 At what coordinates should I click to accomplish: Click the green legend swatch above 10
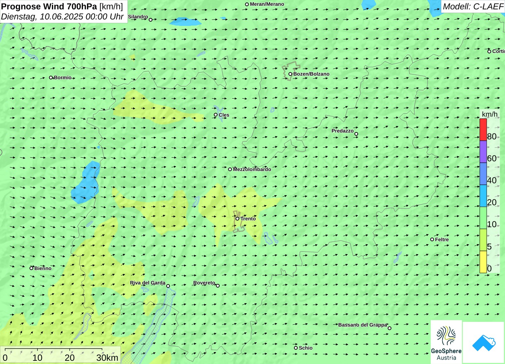483,218
